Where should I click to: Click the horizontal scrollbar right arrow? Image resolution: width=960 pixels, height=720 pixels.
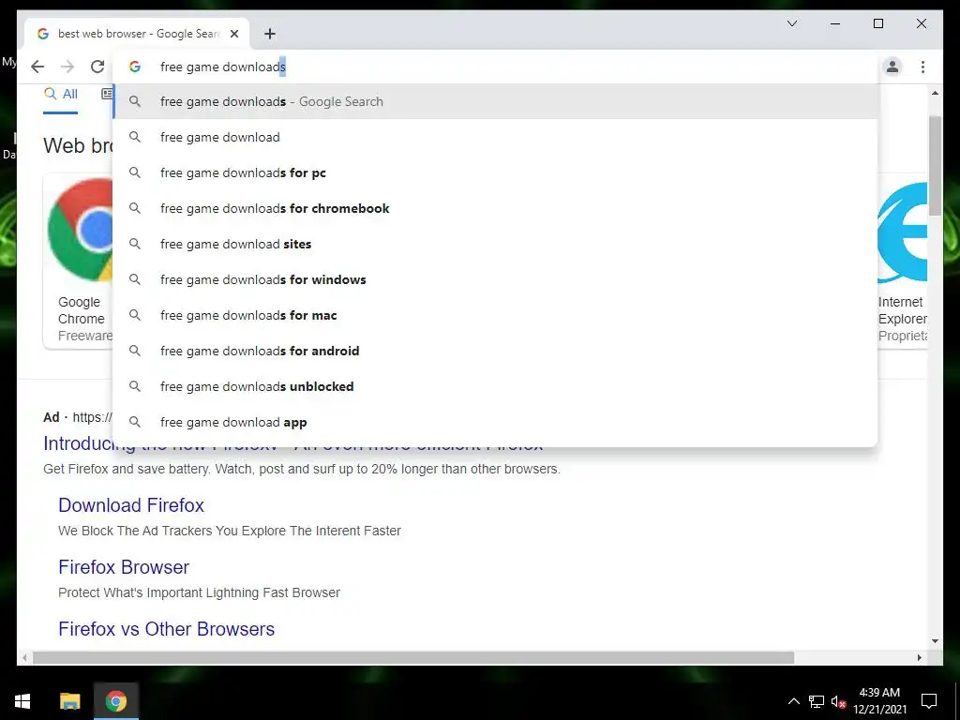[x=920, y=657]
